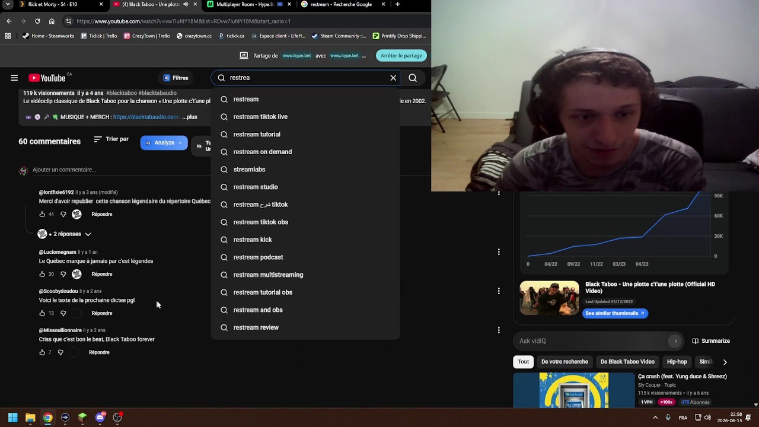759x427 pixels.
Task: Select the Tout chip
Action: [x=523, y=362]
